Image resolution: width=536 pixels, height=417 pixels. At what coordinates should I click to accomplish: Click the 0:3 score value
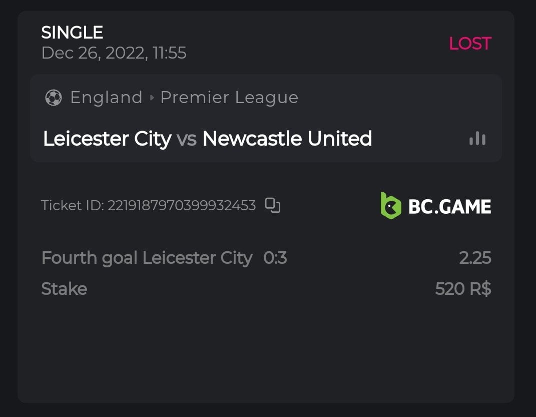[x=275, y=258]
